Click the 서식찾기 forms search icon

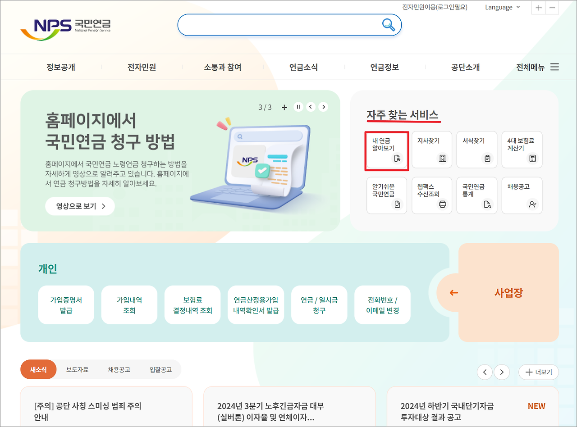point(476,150)
